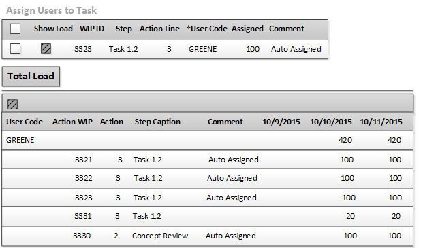423x248 pixels.
Task: Click the *User Code column header
Action: click(207, 29)
